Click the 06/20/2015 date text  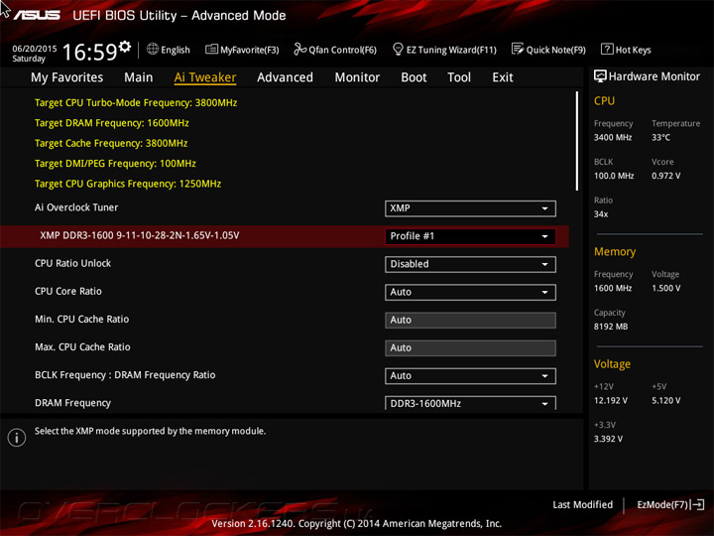point(35,49)
